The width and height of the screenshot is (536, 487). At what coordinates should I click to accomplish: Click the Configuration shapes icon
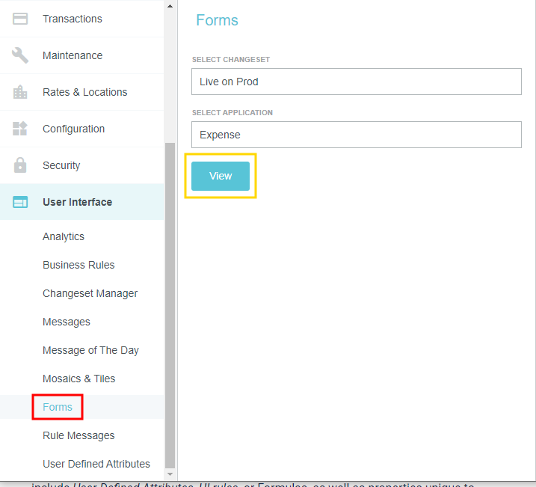20,129
